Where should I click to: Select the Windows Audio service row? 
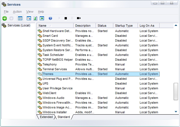[53, 98]
